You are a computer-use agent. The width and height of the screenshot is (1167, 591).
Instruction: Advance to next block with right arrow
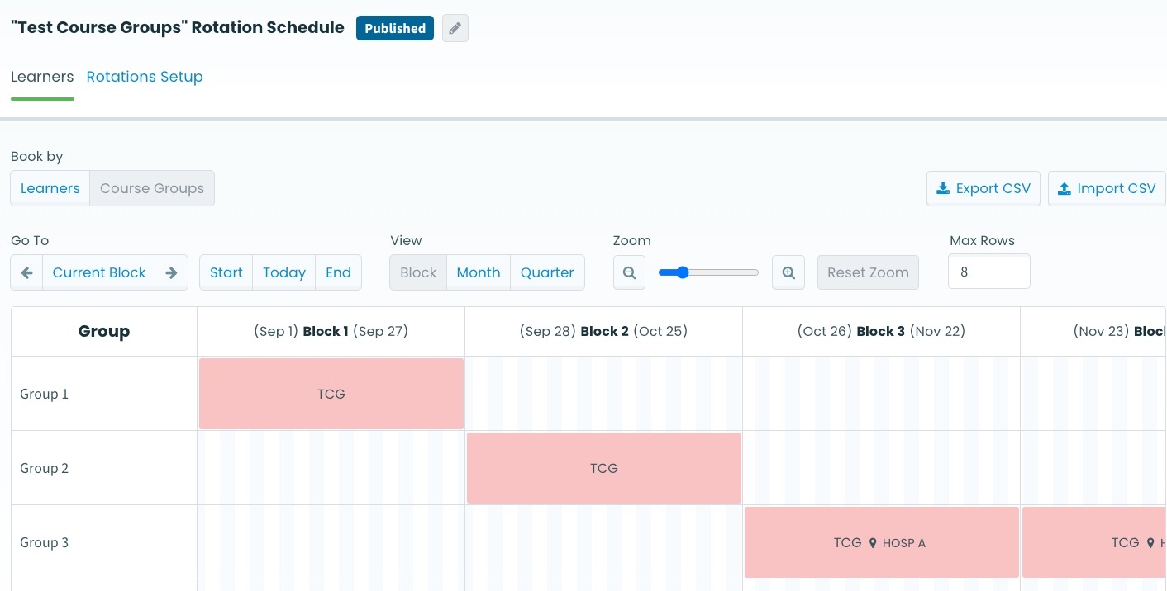click(172, 272)
